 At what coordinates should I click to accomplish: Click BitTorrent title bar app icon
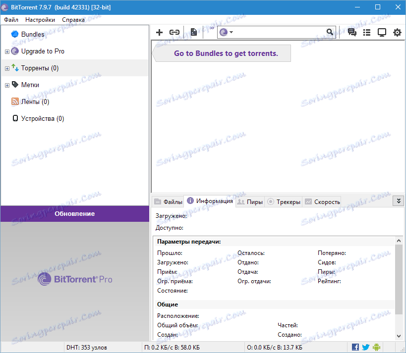coord(4,7)
